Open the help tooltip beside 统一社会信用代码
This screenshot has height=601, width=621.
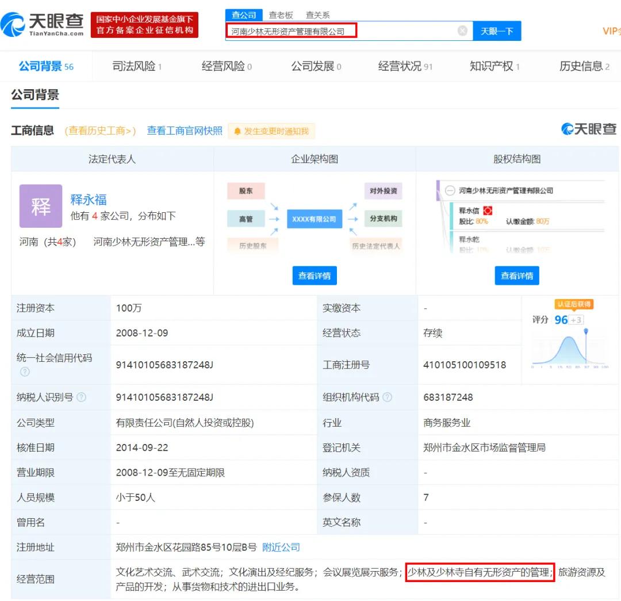click(24, 372)
